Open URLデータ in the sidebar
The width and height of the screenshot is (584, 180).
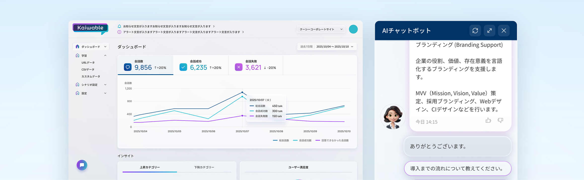pos(88,63)
